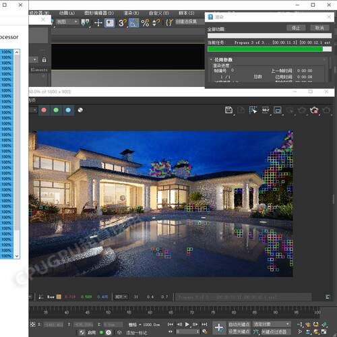Click the save image icon in frame buffer
This screenshot has height=337, width=337.
point(228,110)
